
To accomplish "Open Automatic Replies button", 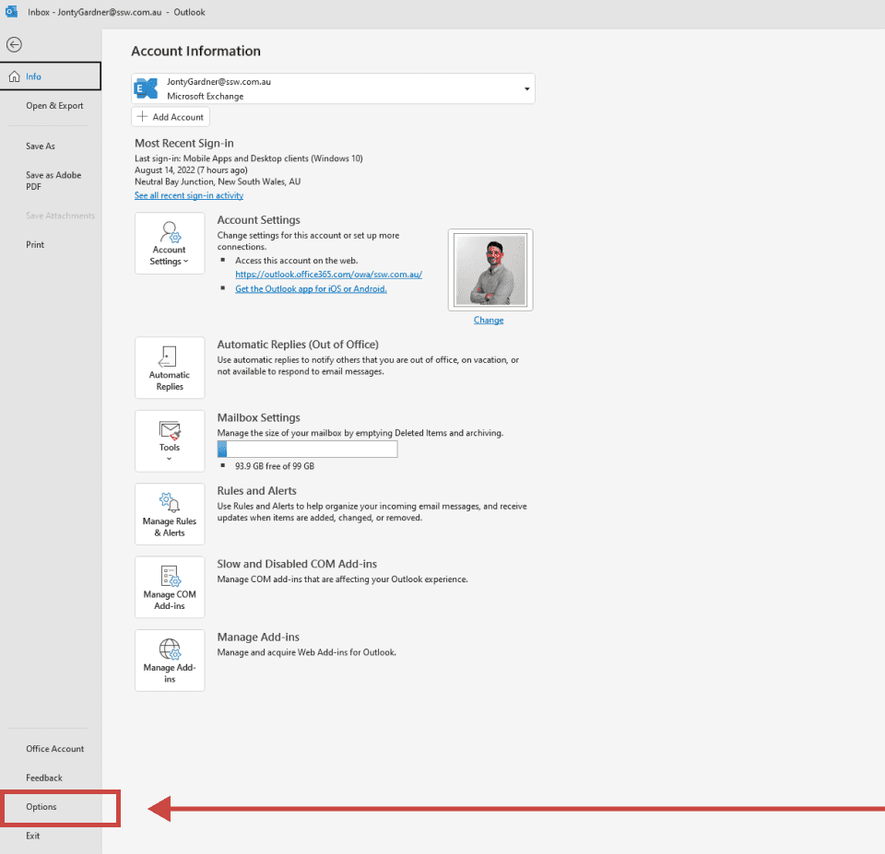I will [170, 368].
